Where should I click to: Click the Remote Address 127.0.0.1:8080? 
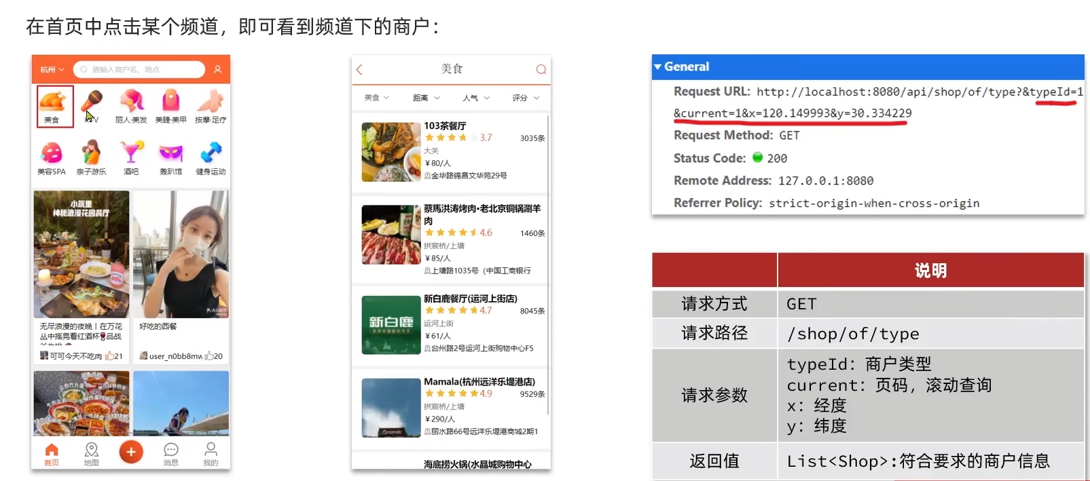point(826,180)
